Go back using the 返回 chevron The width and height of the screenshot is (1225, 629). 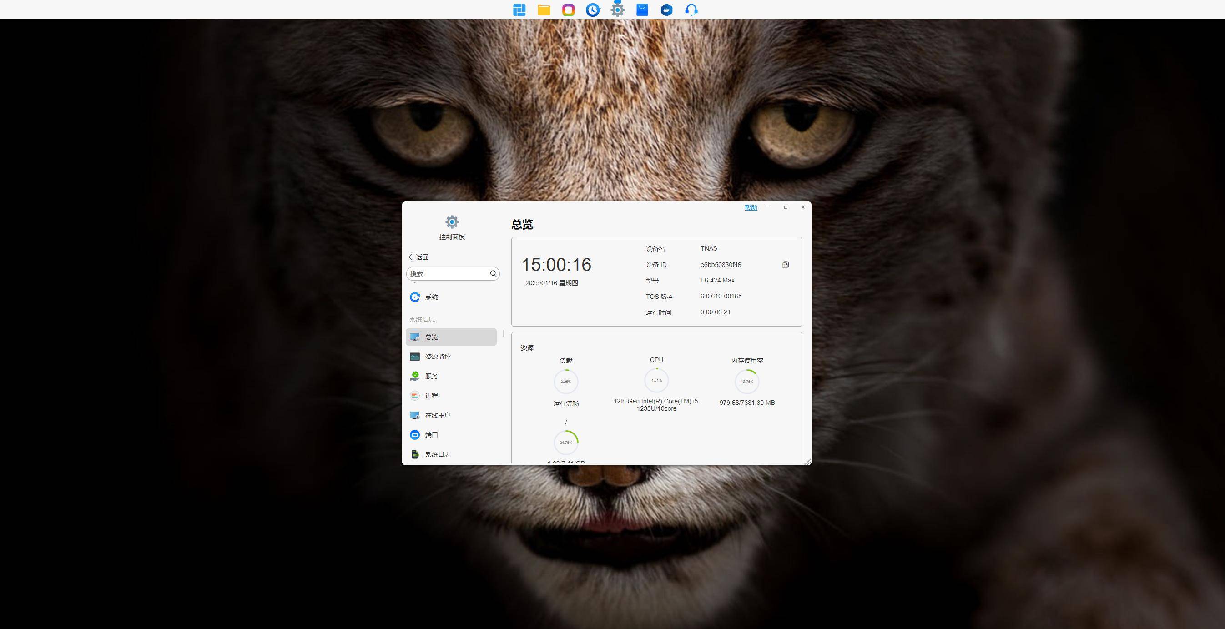(x=418, y=257)
